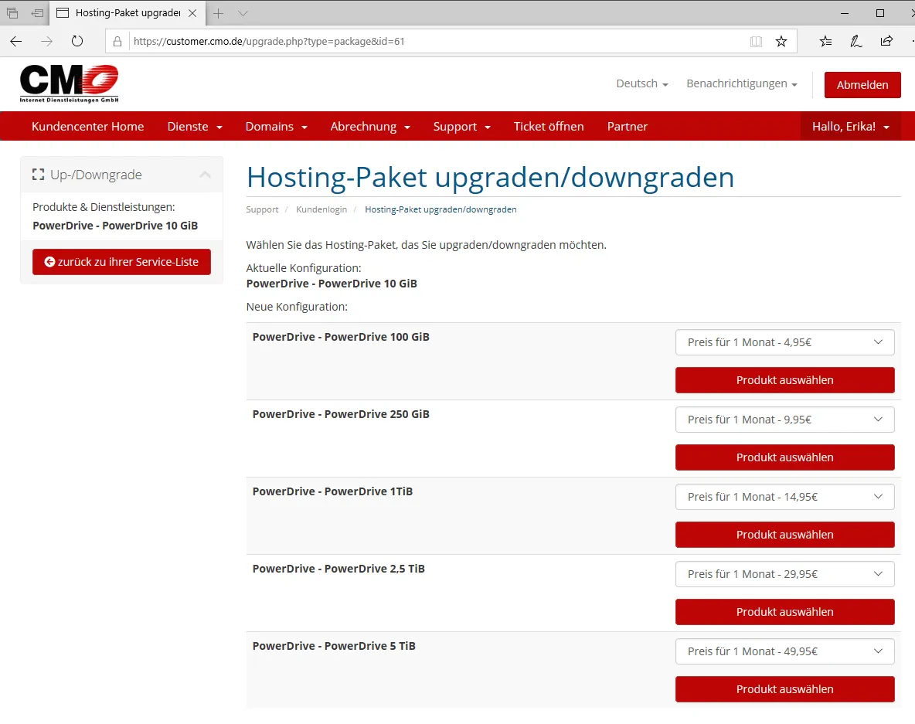Screen dimensions: 915x724
Task: Click the Abmelden button
Action: click(862, 84)
